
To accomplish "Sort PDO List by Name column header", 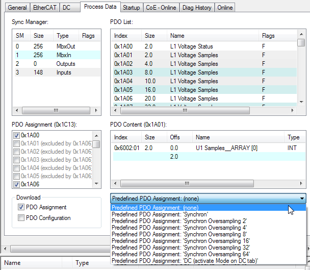I will click(x=213, y=36).
